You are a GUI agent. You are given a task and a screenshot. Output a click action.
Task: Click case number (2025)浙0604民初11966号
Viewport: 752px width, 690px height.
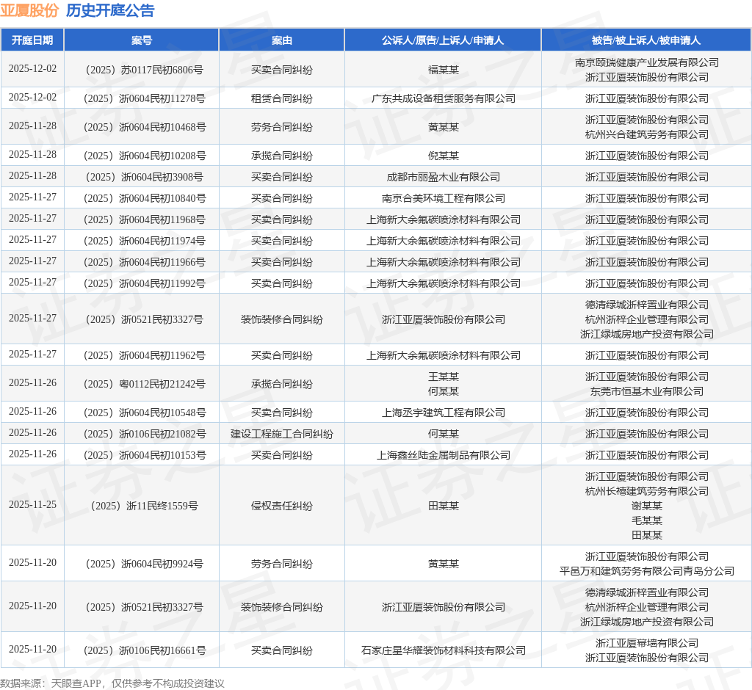coord(145,262)
